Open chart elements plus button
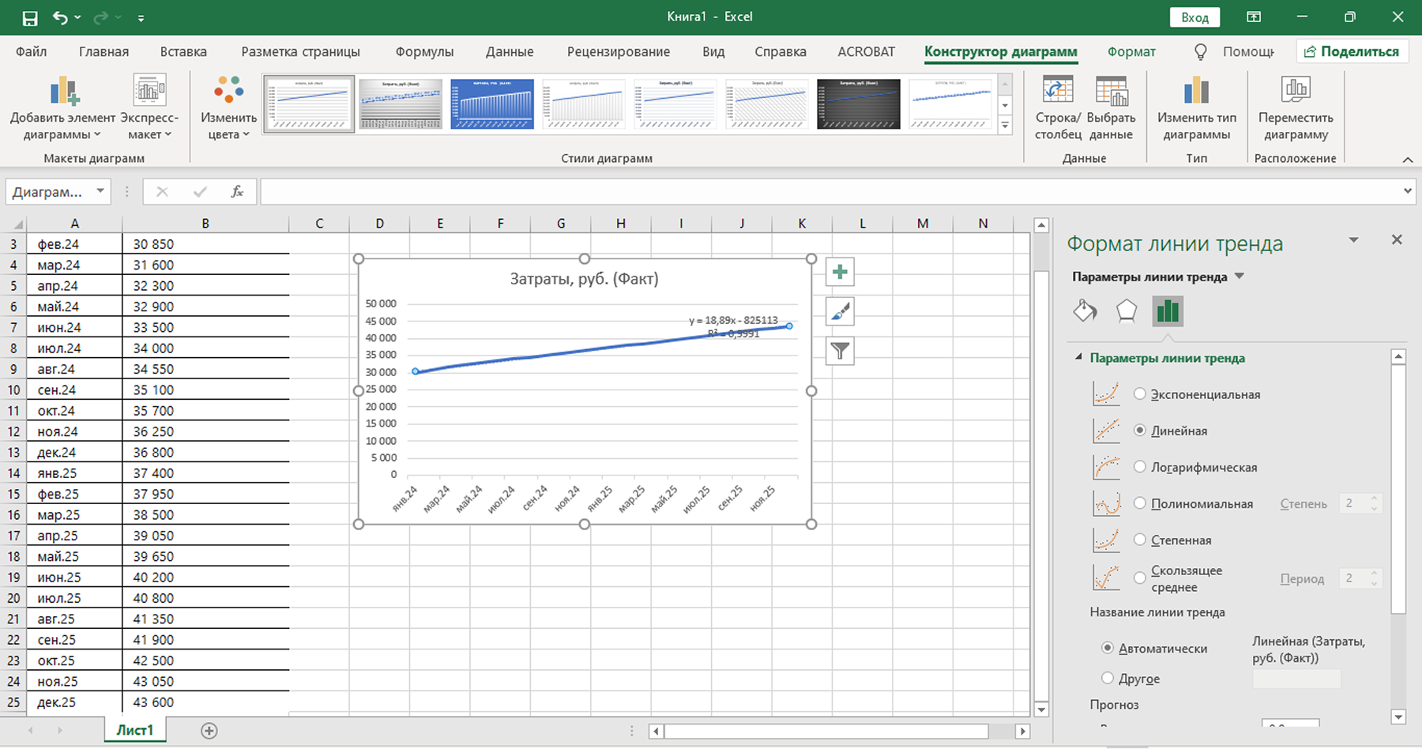Screen dimensions: 1422x749 (x=840, y=273)
